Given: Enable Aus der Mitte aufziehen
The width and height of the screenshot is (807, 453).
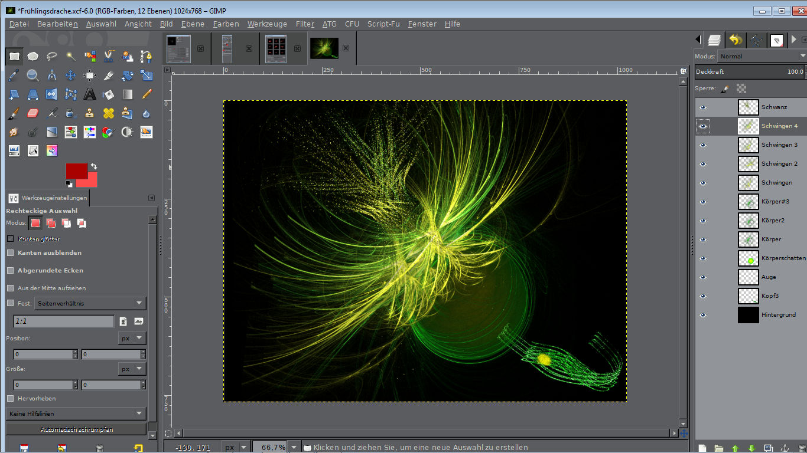Looking at the screenshot, I should click(10, 288).
